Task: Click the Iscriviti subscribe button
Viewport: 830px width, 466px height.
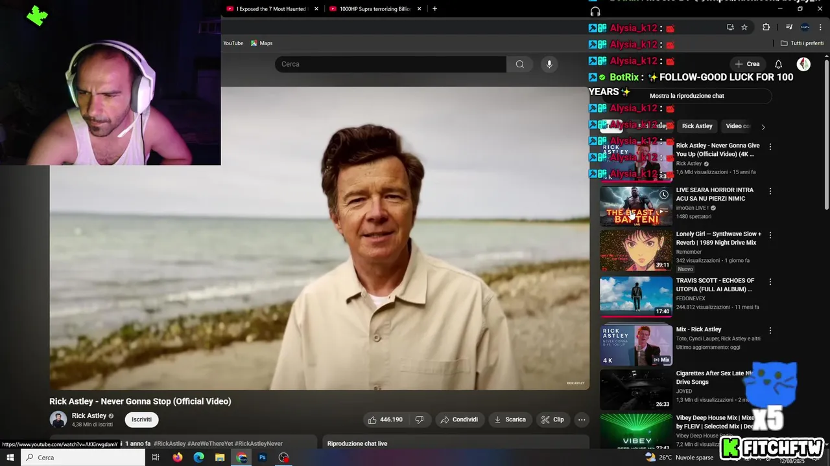Action: point(141,419)
